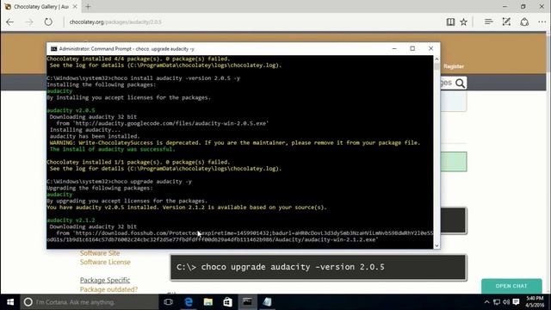Add page to favorites with star icon

click(x=464, y=22)
